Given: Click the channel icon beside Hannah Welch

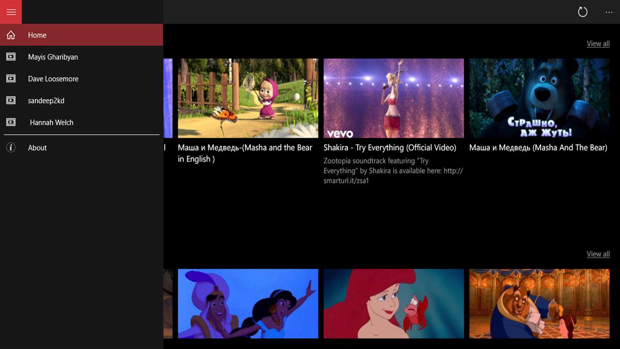Looking at the screenshot, I should coord(11,122).
